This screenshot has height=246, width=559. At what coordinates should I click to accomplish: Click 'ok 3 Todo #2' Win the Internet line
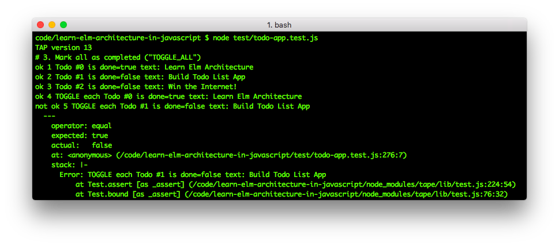136,87
